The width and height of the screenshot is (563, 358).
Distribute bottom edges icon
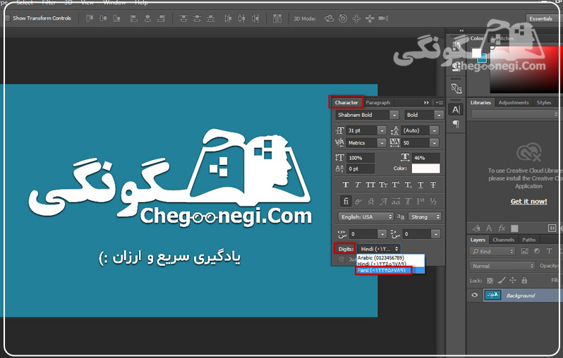coord(211,18)
